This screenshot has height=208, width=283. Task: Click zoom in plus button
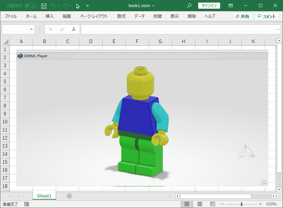[260, 204]
